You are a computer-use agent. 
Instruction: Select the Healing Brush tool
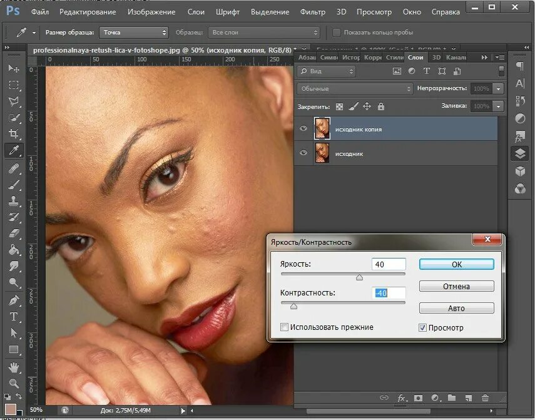pyautogui.click(x=14, y=168)
